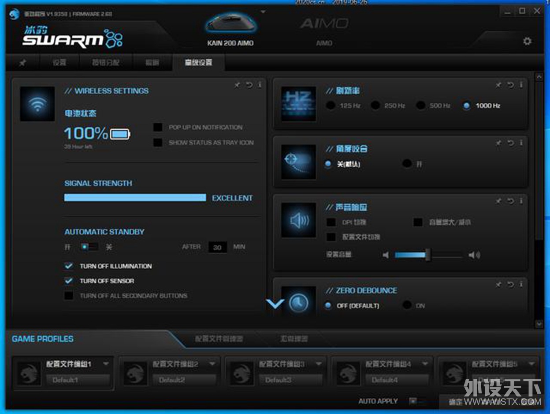Uncheck Turn Off Sensor
The image size is (550, 414).
click(x=69, y=281)
